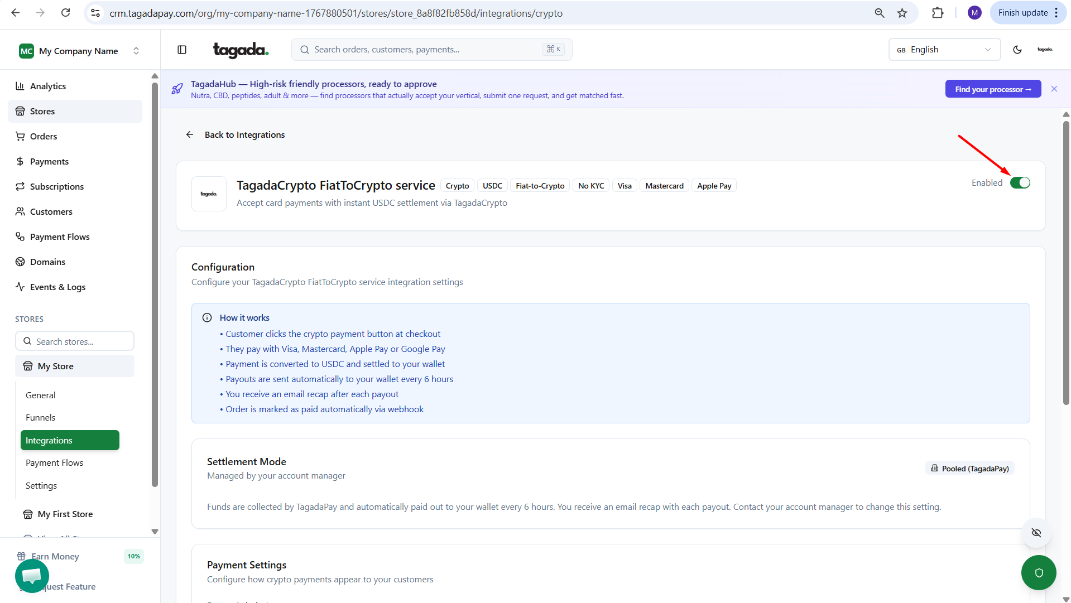Go to Events & Logs section
The width and height of the screenshot is (1071, 603).
[57, 287]
